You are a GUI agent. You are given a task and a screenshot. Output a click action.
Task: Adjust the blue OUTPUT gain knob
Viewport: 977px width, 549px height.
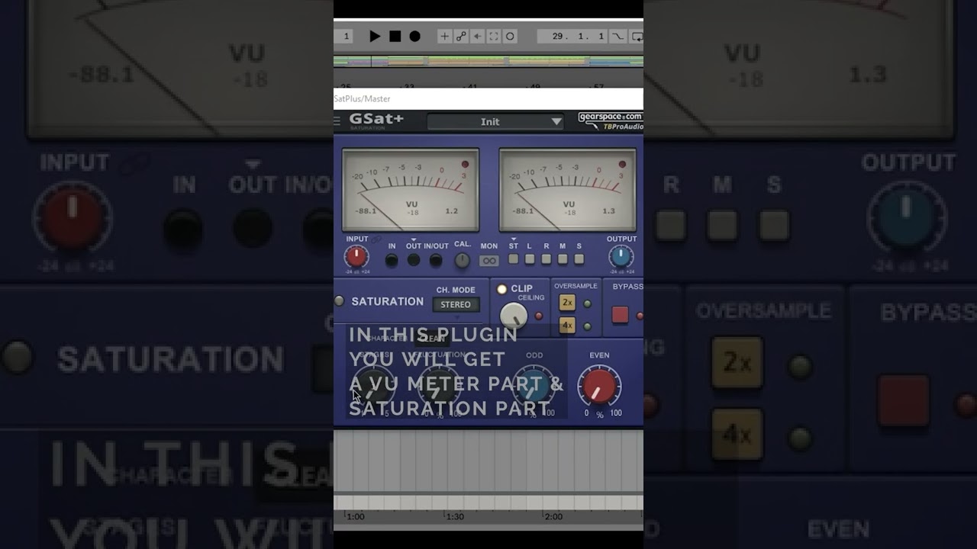[621, 257]
